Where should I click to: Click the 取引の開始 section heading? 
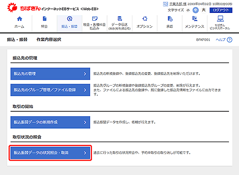[23, 107]
